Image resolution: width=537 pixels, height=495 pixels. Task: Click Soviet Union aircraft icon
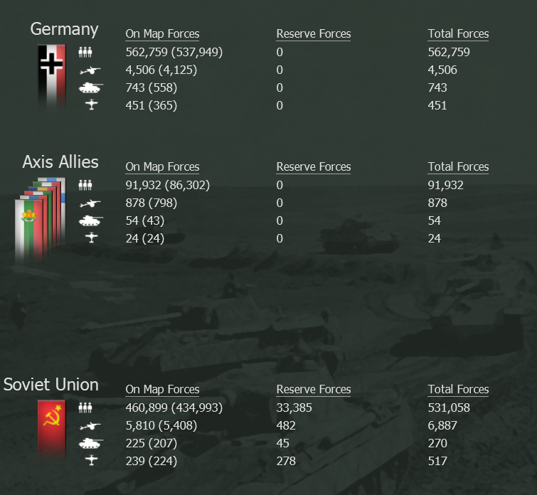[92, 460]
